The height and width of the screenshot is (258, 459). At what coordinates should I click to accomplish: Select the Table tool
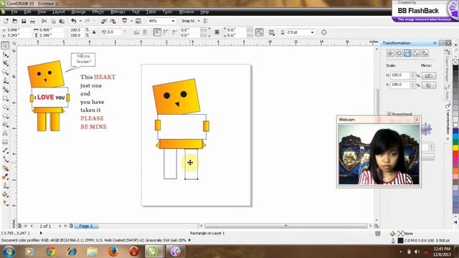click(5, 142)
